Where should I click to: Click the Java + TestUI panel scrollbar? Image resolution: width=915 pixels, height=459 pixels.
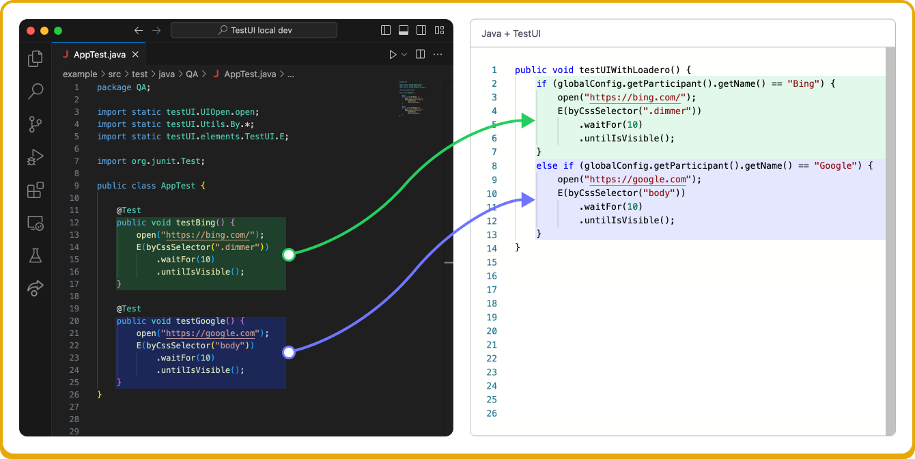point(890,239)
